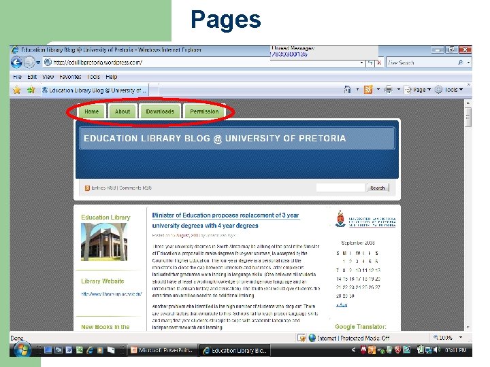Open the search provider dropdown arrow

(x=468, y=63)
